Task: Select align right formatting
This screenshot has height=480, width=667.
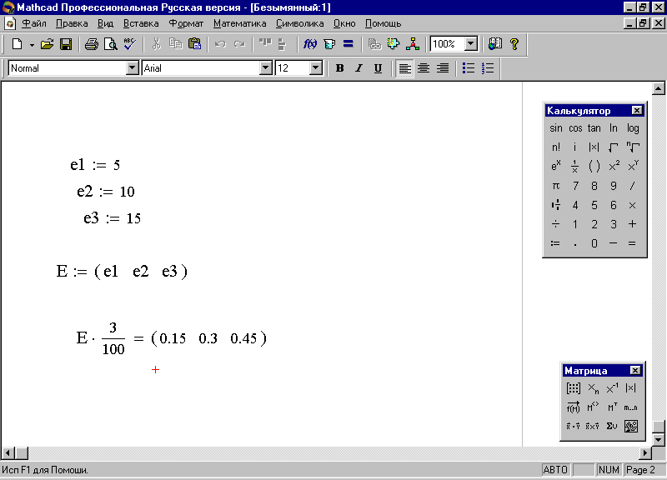Action: click(x=443, y=68)
